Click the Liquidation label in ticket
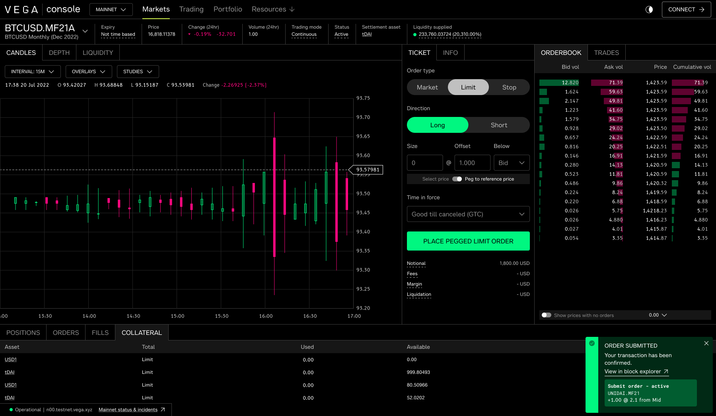The width and height of the screenshot is (716, 416). 419,294
